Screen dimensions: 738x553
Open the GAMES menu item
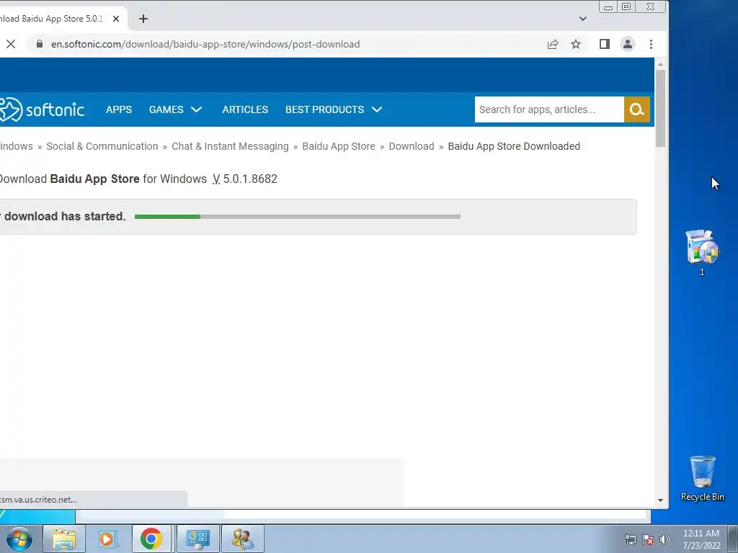click(x=166, y=109)
